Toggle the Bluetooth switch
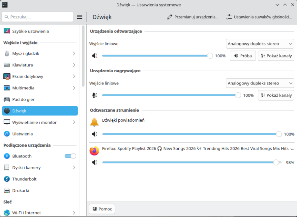The image size is (297, 217). coord(70,156)
